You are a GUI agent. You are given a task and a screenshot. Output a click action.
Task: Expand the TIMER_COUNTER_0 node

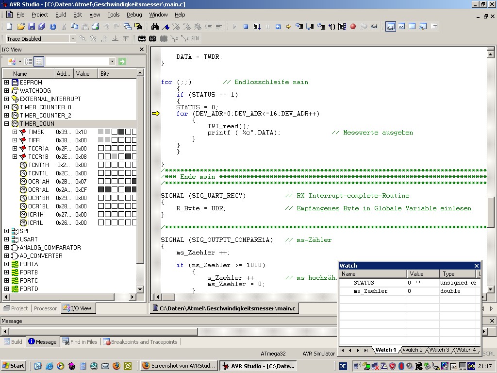[6, 107]
